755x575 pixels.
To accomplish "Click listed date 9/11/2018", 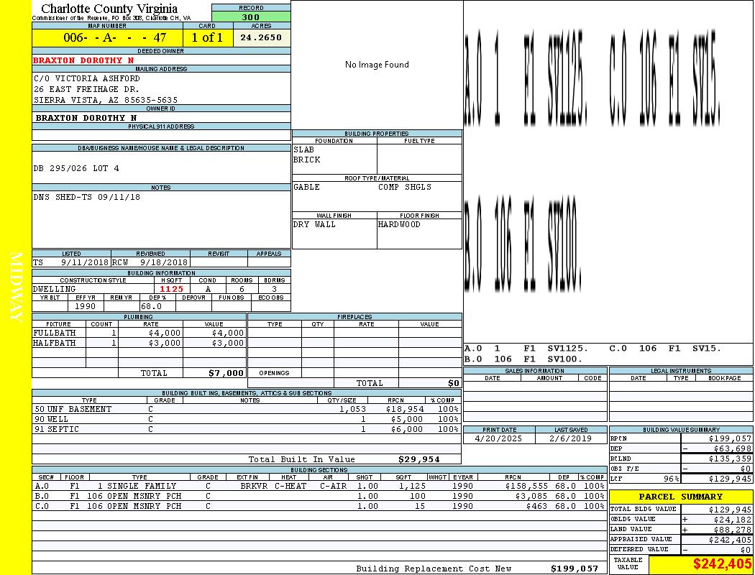I will pos(85,263).
